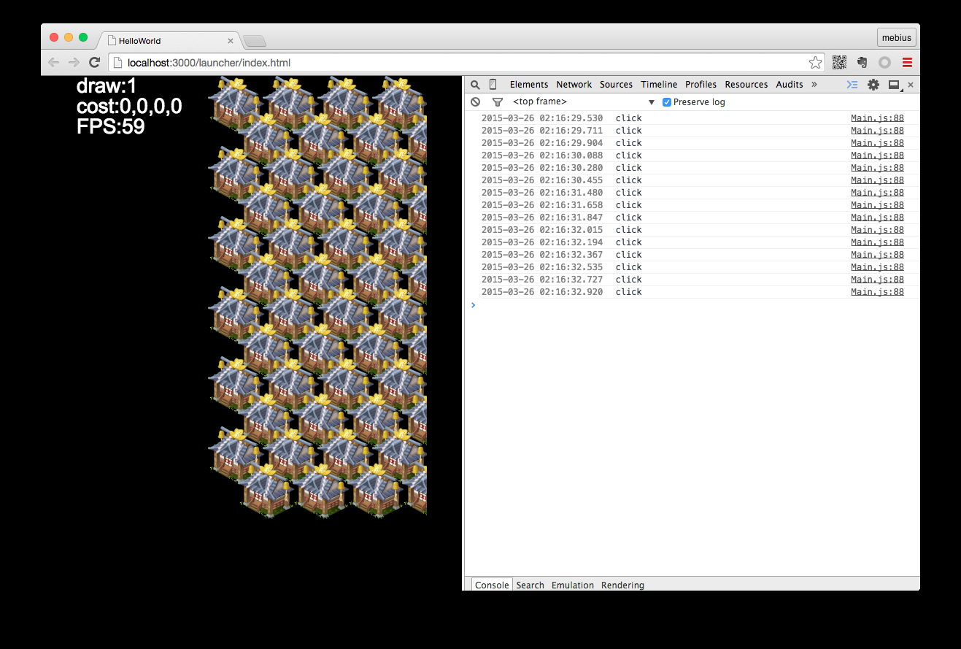The height and width of the screenshot is (649, 961).
Task: Bookmark this page with the star icon
Action: click(815, 63)
